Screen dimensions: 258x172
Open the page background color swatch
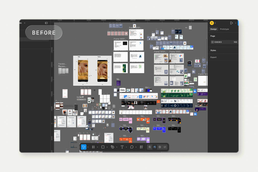[212, 42]
